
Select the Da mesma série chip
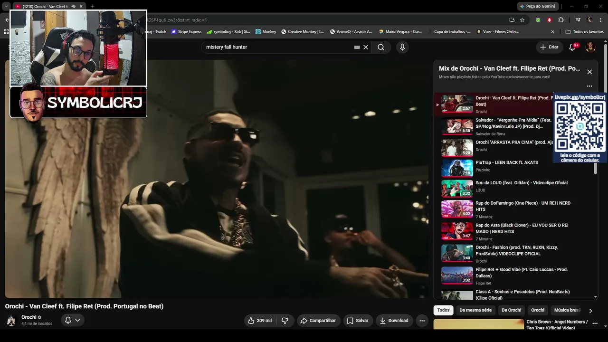tap(475, 310)
